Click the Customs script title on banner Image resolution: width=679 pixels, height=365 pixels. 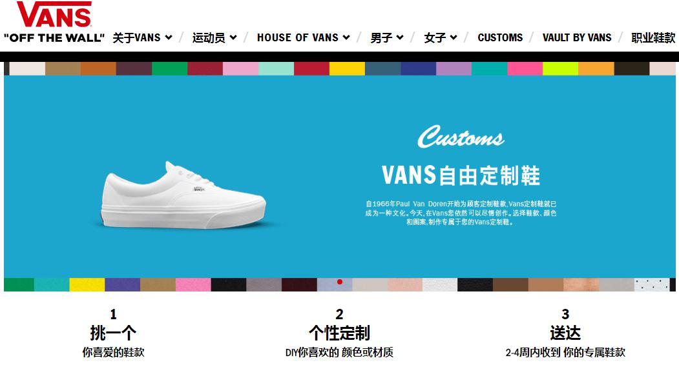click(461, 137)
